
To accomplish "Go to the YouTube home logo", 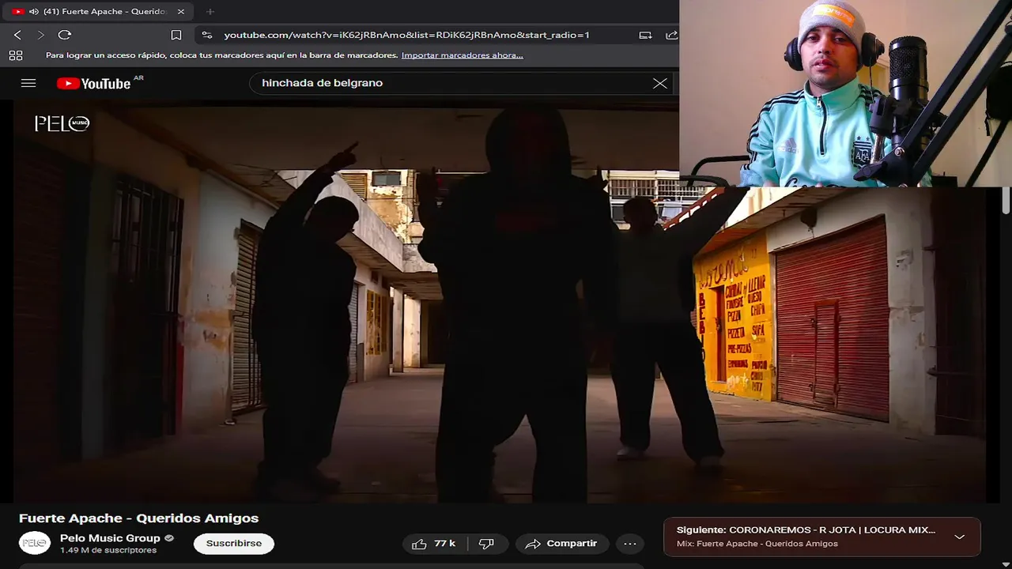I will pos(93,83).
